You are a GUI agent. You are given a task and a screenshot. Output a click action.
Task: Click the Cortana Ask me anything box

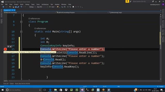click(x=23, y=90)
